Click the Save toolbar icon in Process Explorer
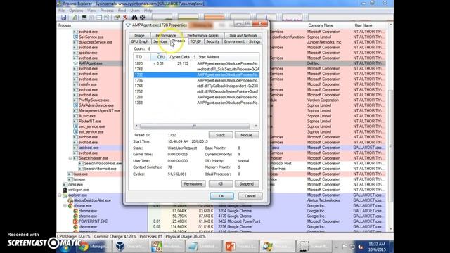The height and width of the screenshot is (253, 450). (x=64, y=18)
